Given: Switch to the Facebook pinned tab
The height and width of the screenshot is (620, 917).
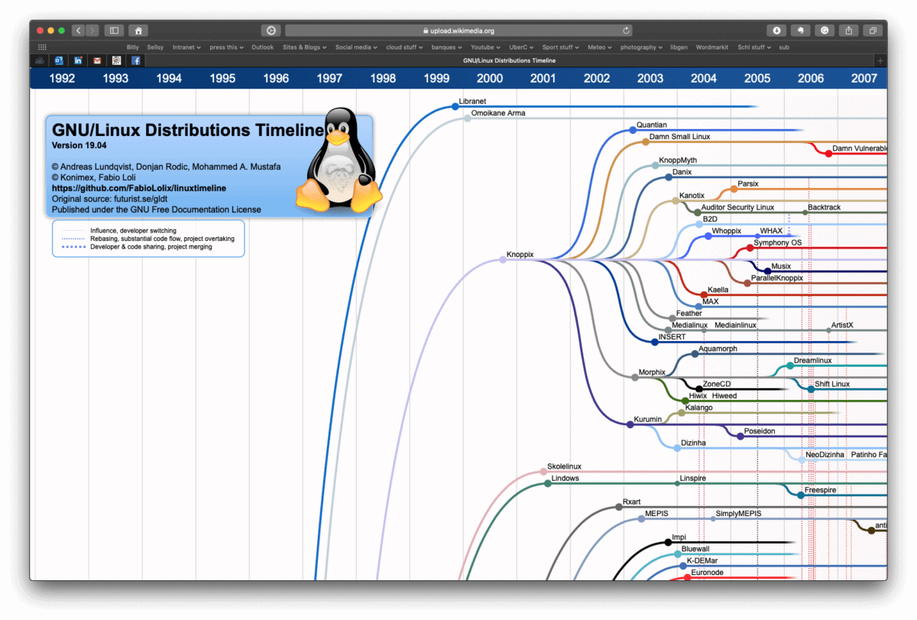Looking at the screenshot, I should (x=136, y=60).
